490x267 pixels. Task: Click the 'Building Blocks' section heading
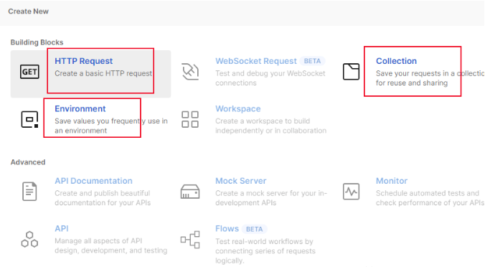(x=37, y=42)
